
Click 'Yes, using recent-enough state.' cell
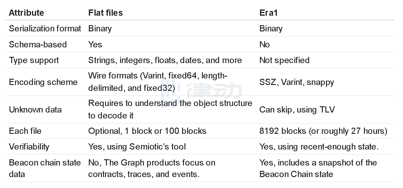pos(319,147)
